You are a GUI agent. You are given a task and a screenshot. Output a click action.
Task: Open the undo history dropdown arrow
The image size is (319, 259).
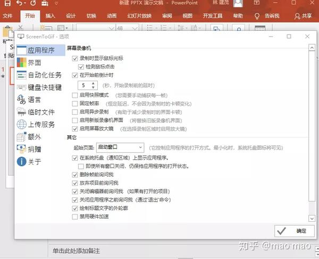point(25,3)
